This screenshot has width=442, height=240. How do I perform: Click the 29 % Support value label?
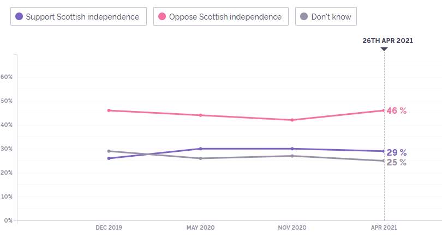(397, 152)
